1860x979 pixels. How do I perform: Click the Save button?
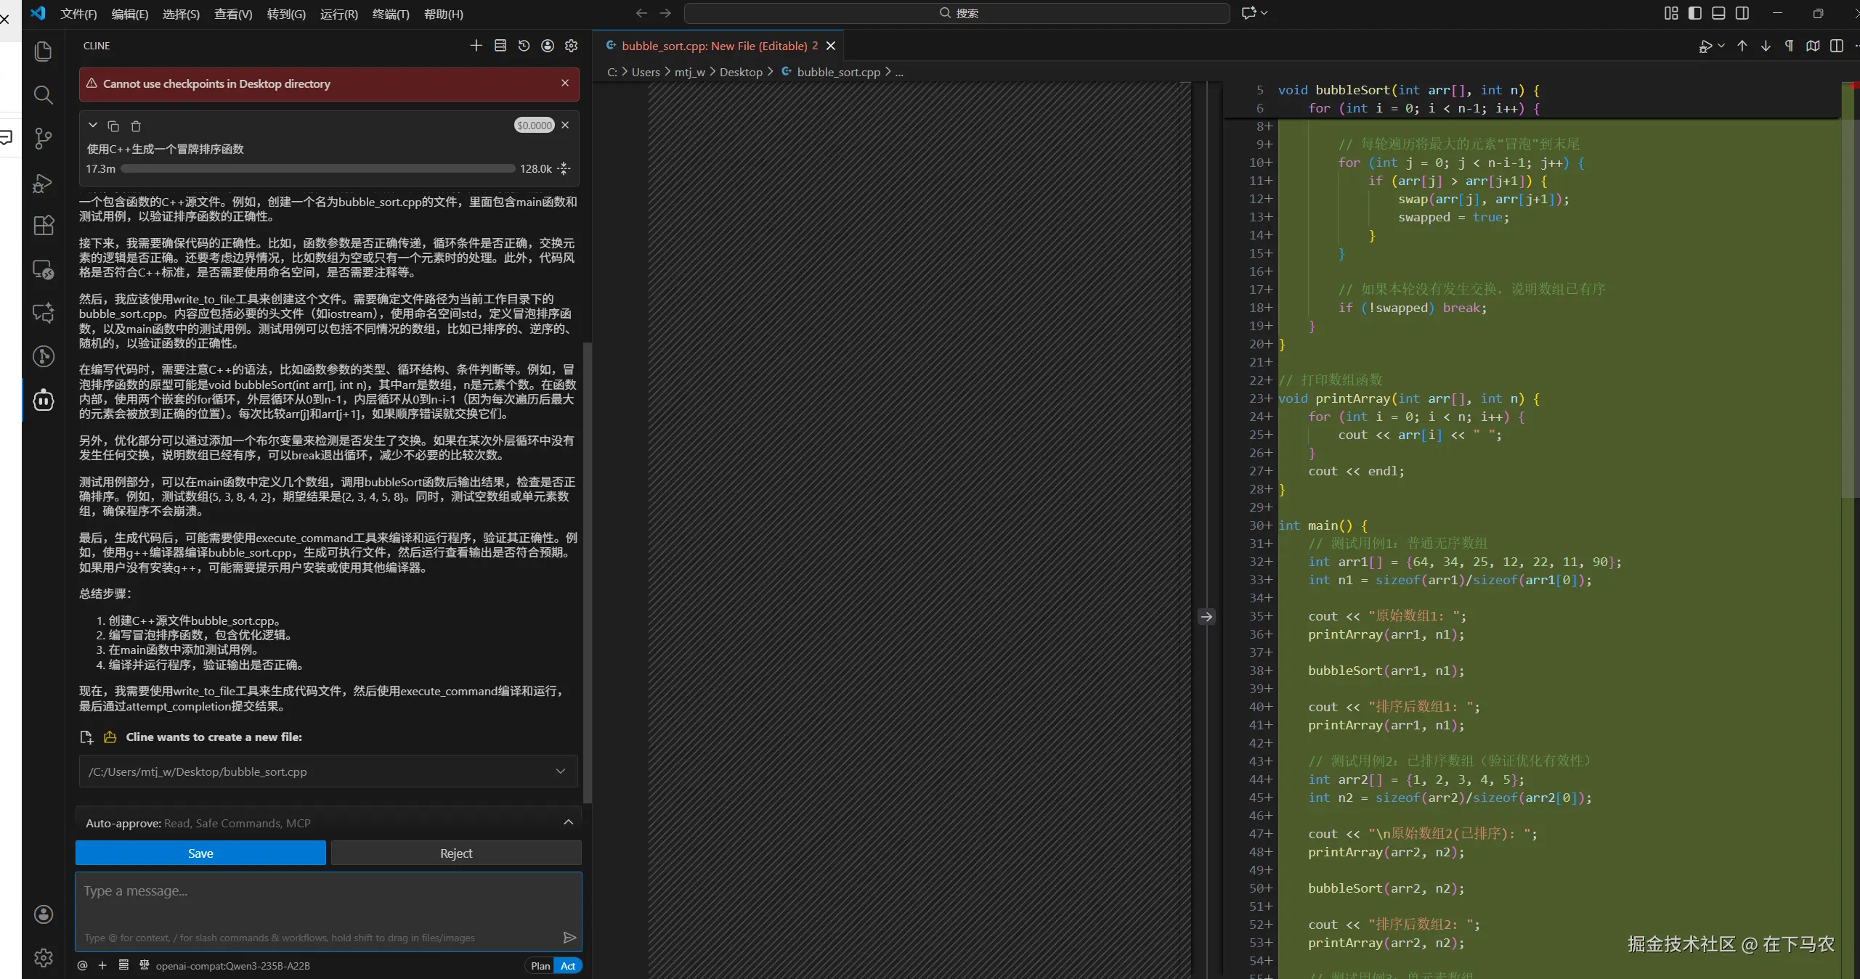[x=200, y=853]
